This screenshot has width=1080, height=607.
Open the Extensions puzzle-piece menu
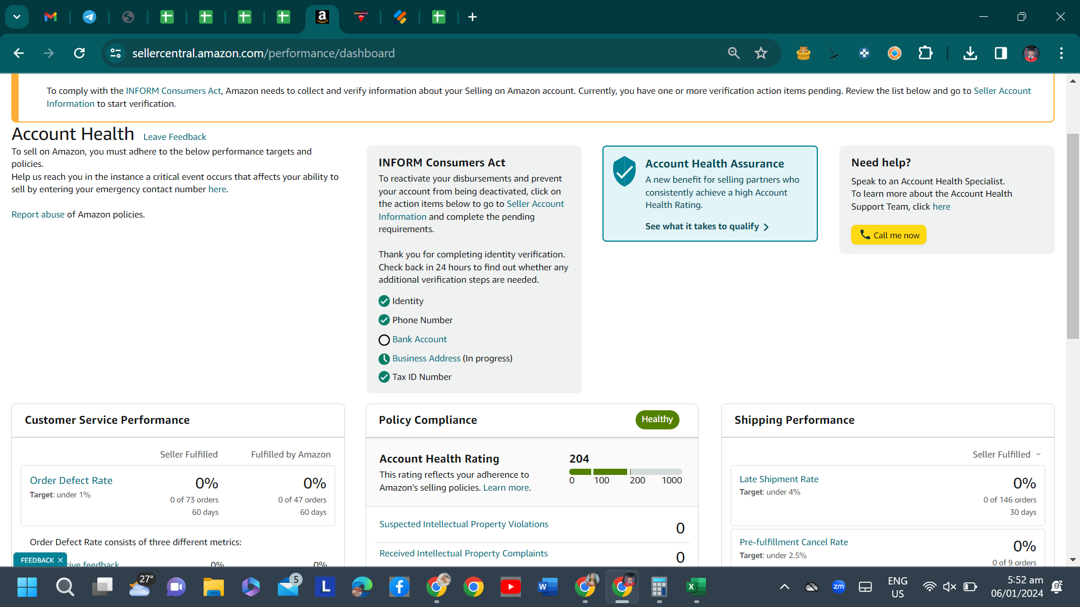[x=925, y=53]
